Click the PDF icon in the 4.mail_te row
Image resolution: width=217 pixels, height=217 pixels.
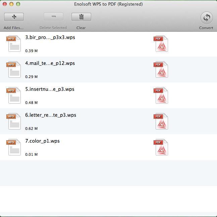pos(161,69)
